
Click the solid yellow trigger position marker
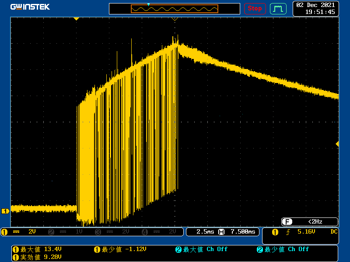click(x=76, y=19)
